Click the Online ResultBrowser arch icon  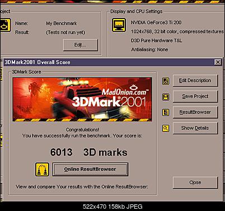(x=43, y=170)
